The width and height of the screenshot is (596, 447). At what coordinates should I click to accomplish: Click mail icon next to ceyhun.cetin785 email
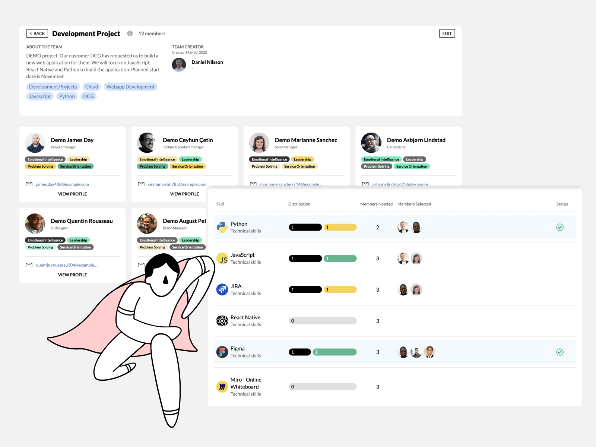141,184
